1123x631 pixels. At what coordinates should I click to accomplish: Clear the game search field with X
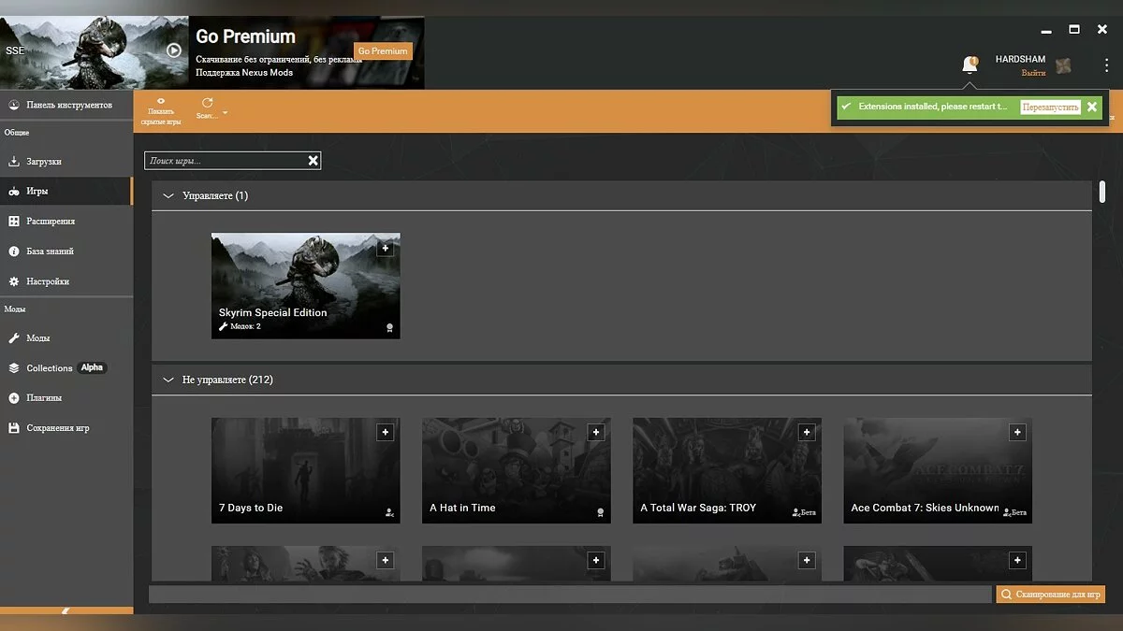tap(314, 161)
